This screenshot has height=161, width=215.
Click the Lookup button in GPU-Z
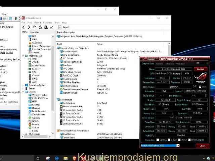click(200, 69)
